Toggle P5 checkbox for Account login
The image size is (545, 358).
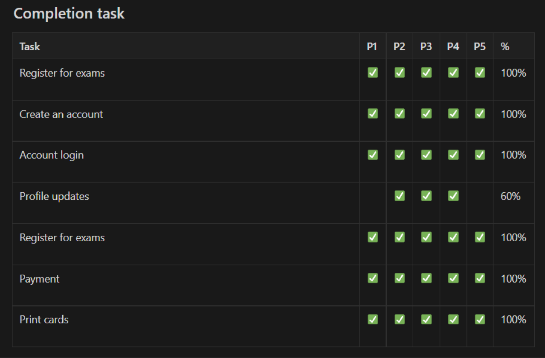[480, 155]
